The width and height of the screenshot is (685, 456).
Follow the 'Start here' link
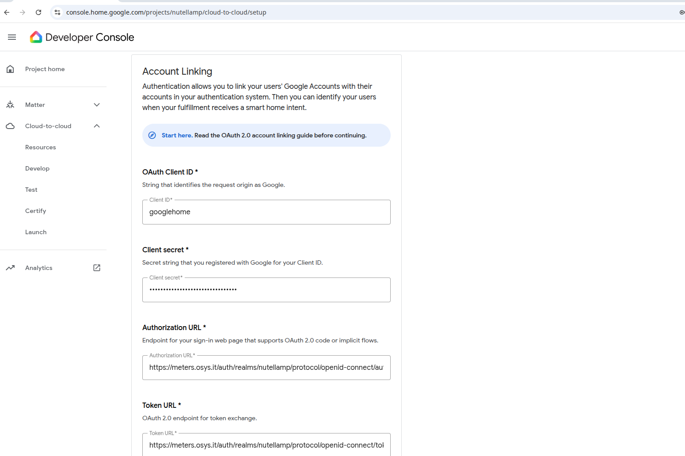click(x=177, y=135)
